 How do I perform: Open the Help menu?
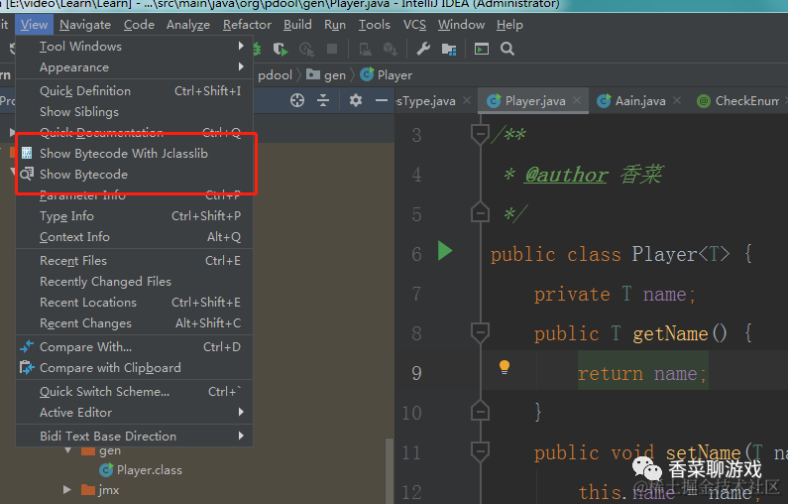pyautogui.click(x=509, y=25)
